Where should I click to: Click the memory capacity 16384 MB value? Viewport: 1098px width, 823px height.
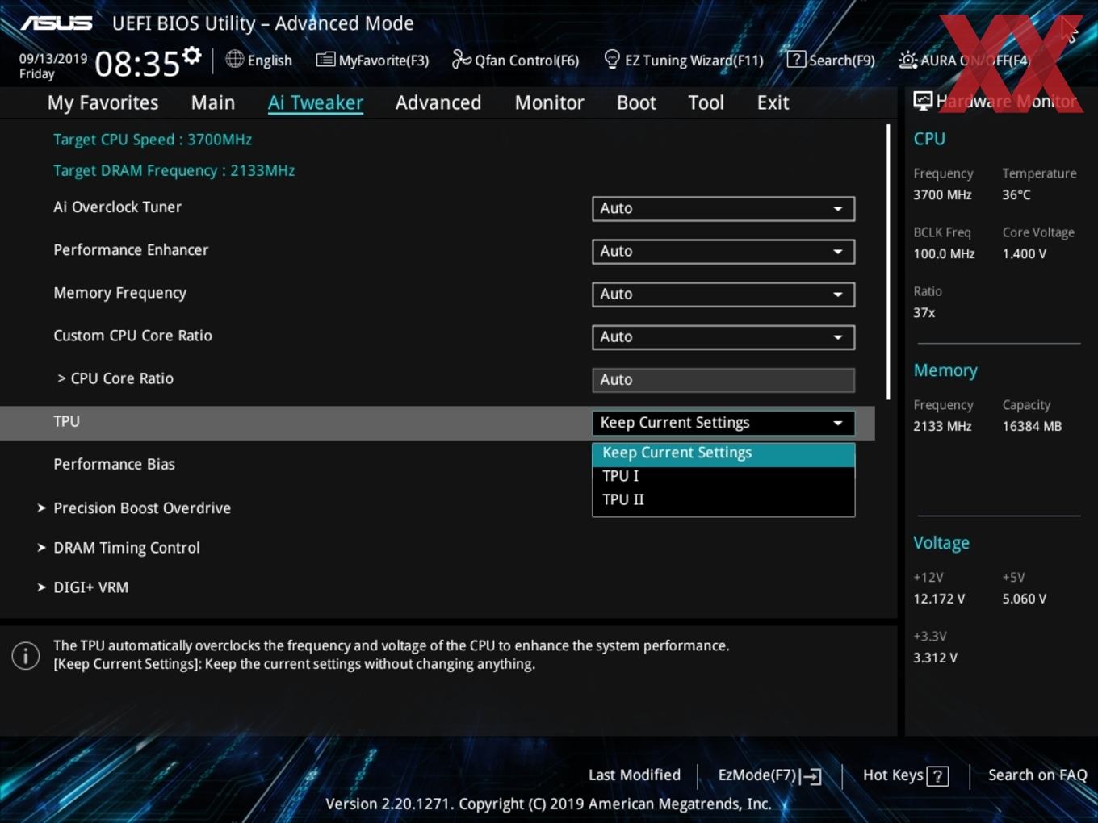coord(1032,426)
